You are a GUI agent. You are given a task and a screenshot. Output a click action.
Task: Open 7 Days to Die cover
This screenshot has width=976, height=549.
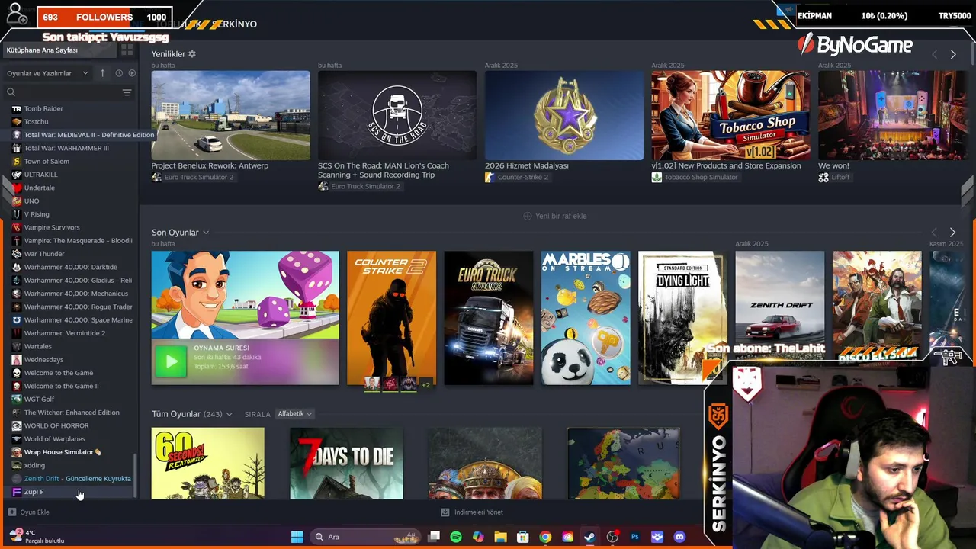[346, 464]
